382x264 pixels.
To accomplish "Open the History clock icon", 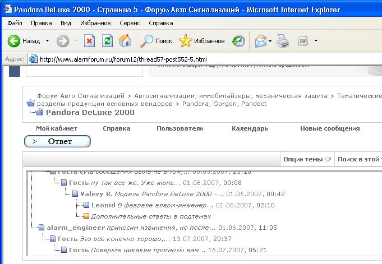I will 238,41.
